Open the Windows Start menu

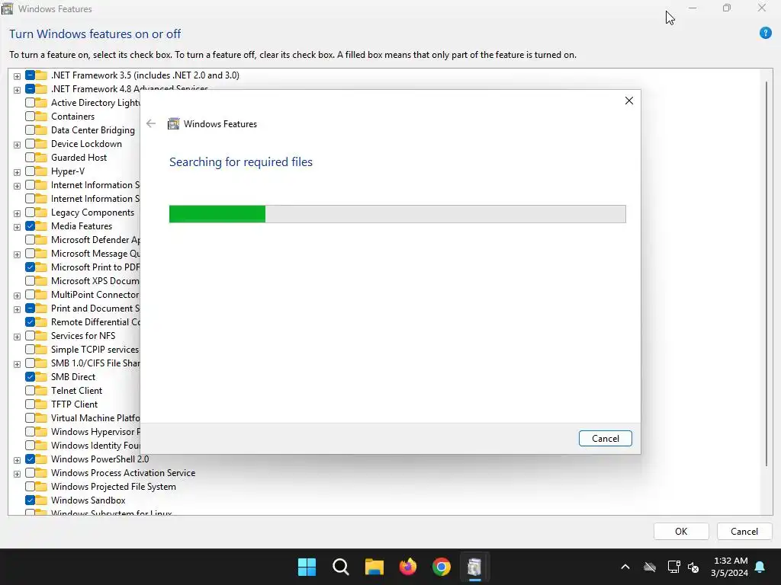tap(307, 567)
